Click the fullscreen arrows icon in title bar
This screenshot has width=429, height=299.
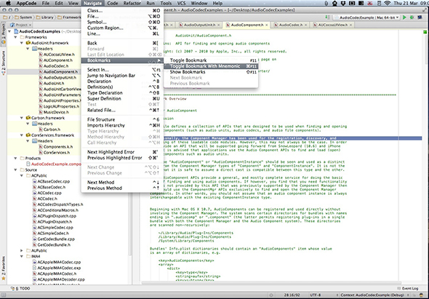(x=425, y=10)
